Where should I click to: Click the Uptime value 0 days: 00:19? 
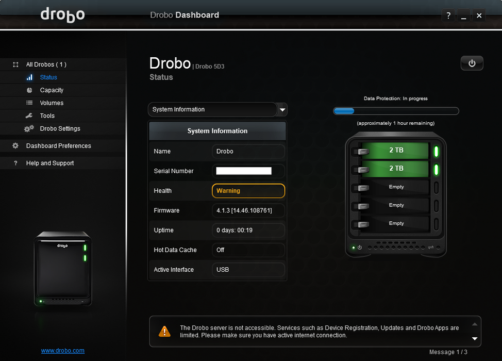248,231
